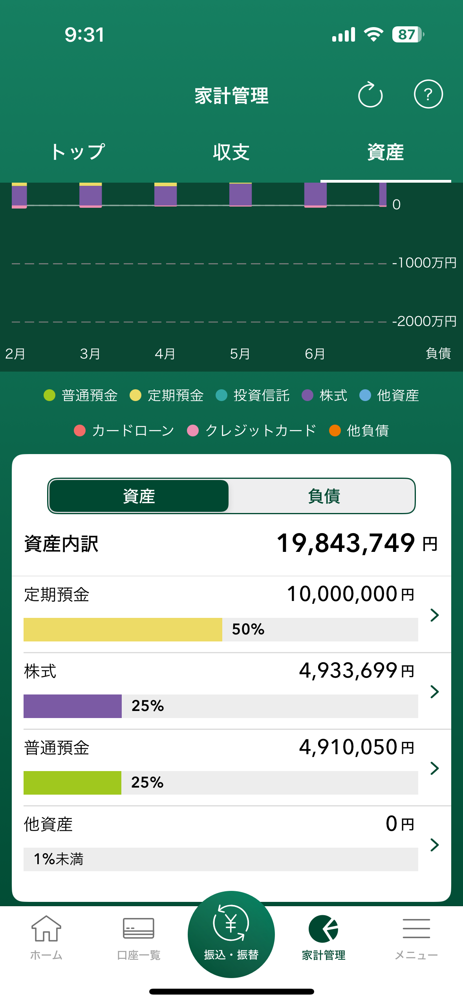Expand 普通預金 row chevron
The image size is (463, 1004).
[x=434, y=768]
